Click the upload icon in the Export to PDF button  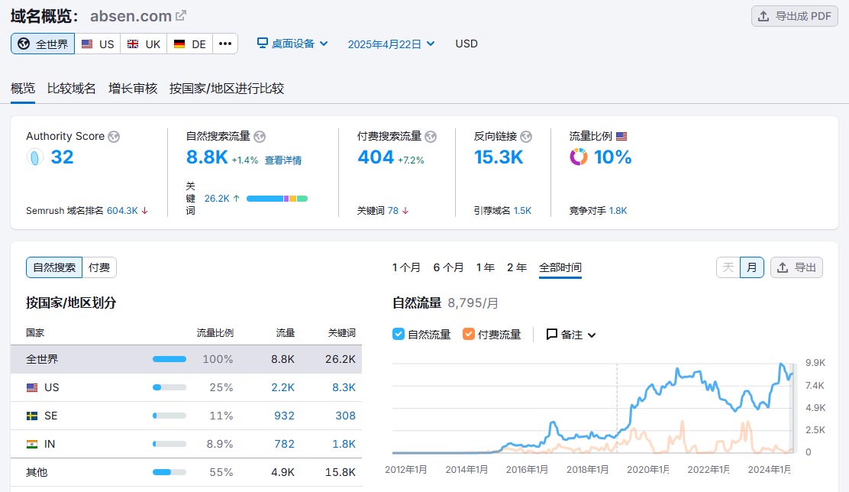[763, 16]
